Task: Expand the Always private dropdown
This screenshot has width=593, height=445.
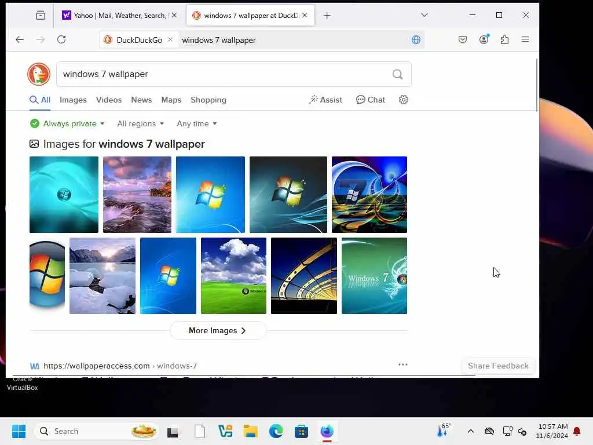Action: pos(67,124)
